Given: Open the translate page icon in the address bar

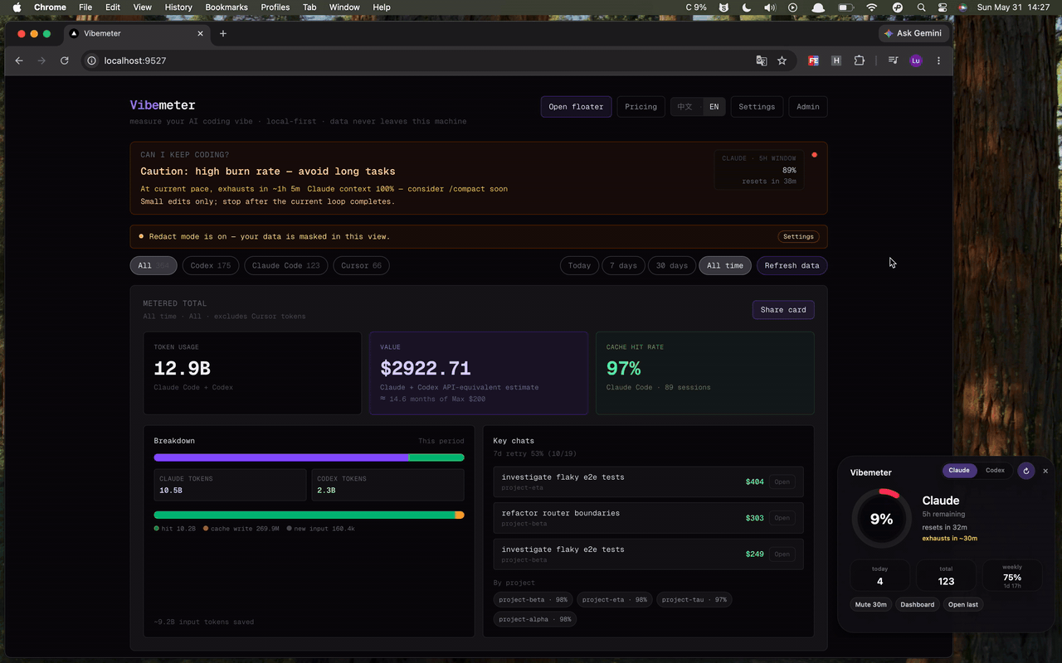Looking at the screenshot, I should tap(761, 60).
